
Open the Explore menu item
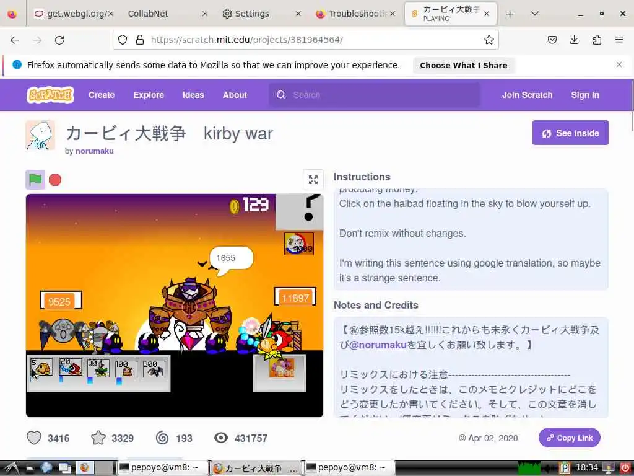(x=149, y=95)
